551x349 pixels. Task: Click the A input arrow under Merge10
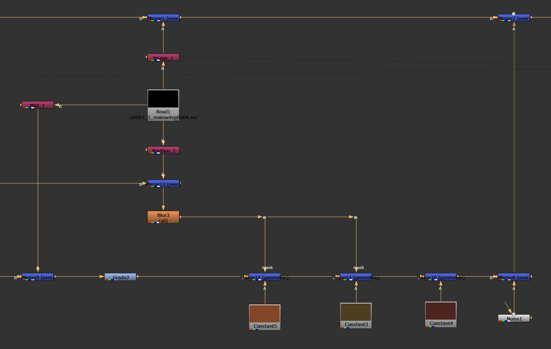[x=441, y=283]
